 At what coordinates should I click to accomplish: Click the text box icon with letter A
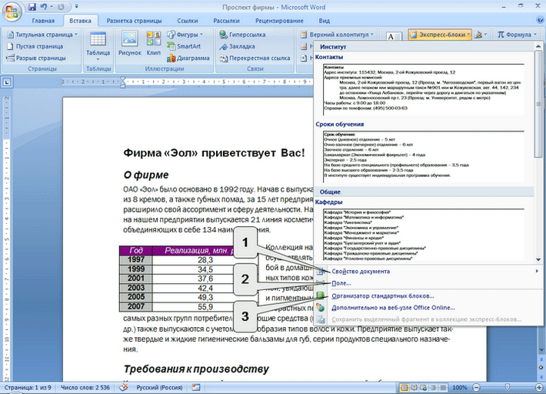click(x=394, y=36)
